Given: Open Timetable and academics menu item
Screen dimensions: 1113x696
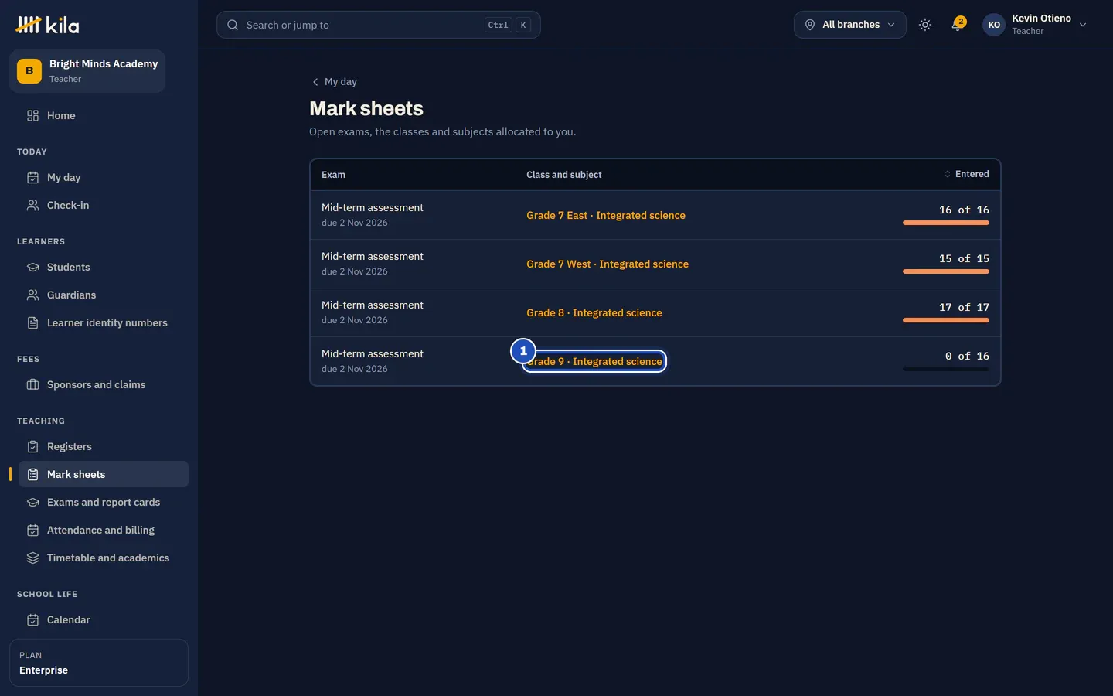Looking at the screenshot, I should pos(104,558).
